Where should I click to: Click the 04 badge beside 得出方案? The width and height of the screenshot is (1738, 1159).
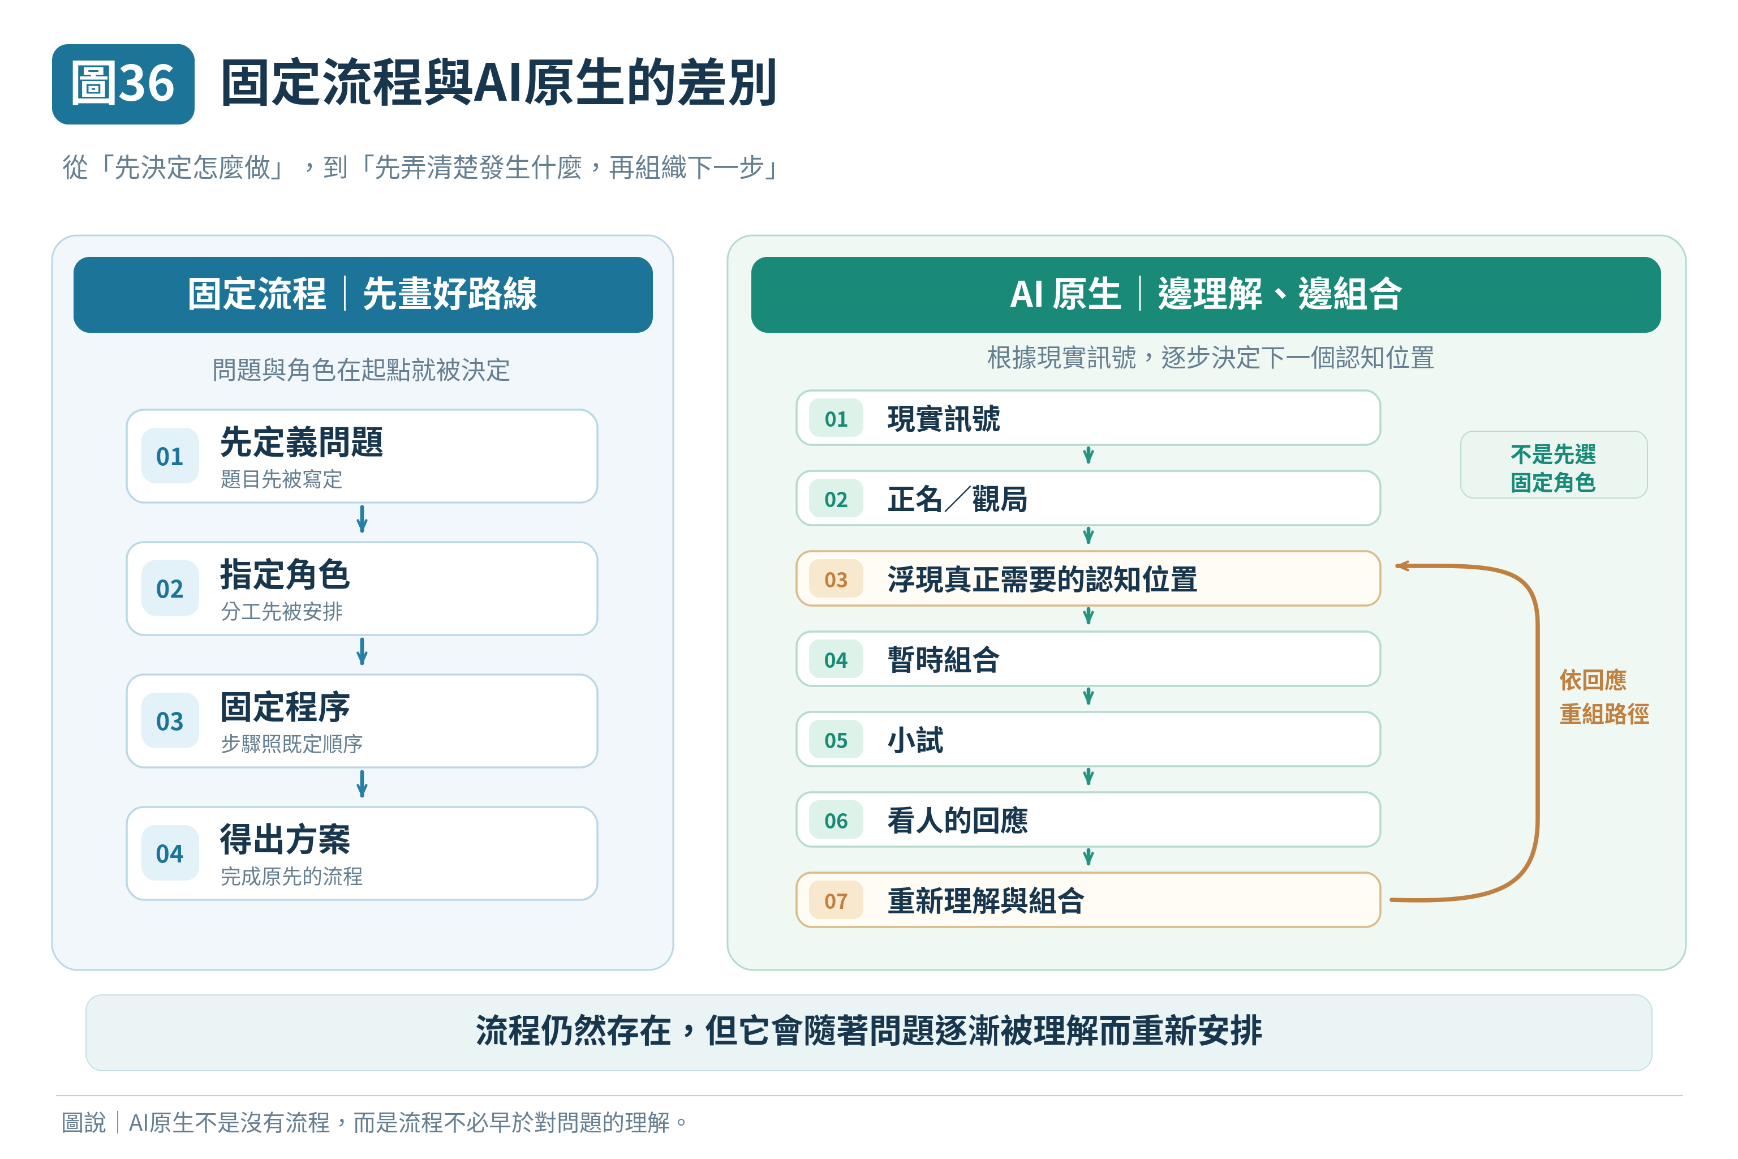tap(170, 853)
